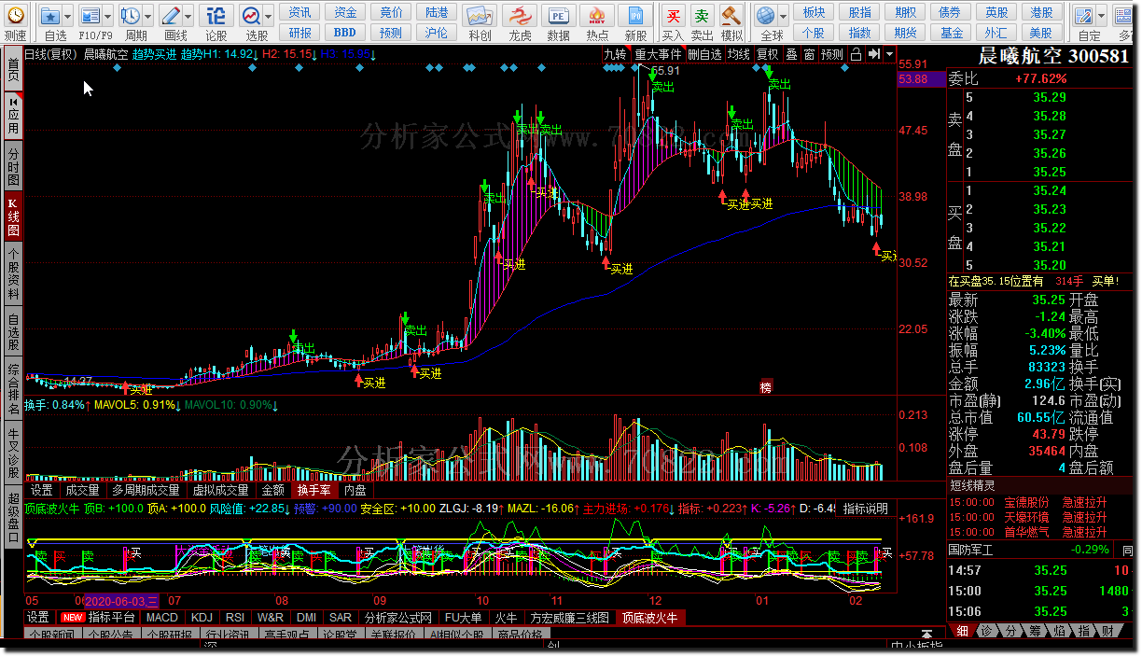Switch to the 个股资料 sidebar tab

pos(12,275)
